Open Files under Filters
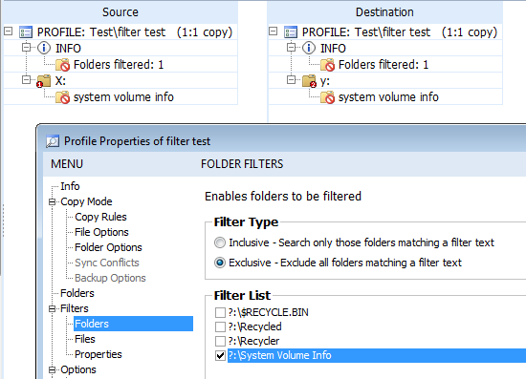This screenshot has height=379, width=526. click(85, 339)
